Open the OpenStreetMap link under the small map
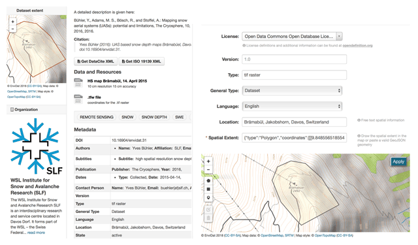 click(17, 91)
